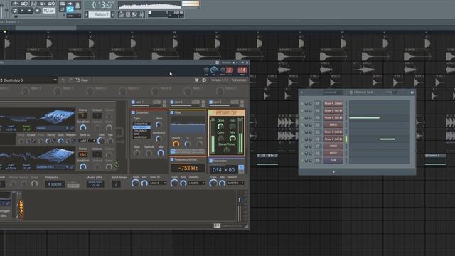Open the Line snap dropdown in toolbar
The width and height of the screenshot is (455, 256).
73,16
